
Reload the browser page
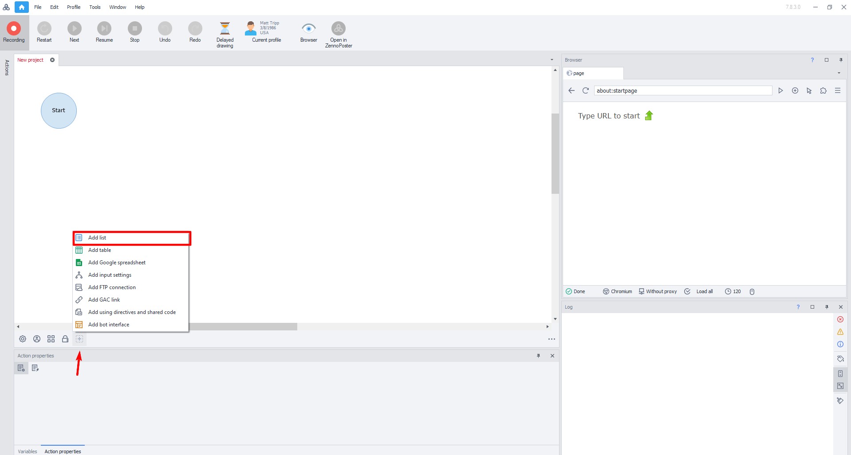click(586, 90)
